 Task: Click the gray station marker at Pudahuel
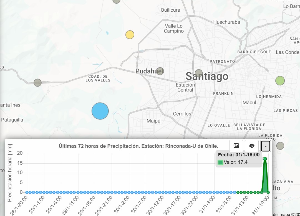160,71
